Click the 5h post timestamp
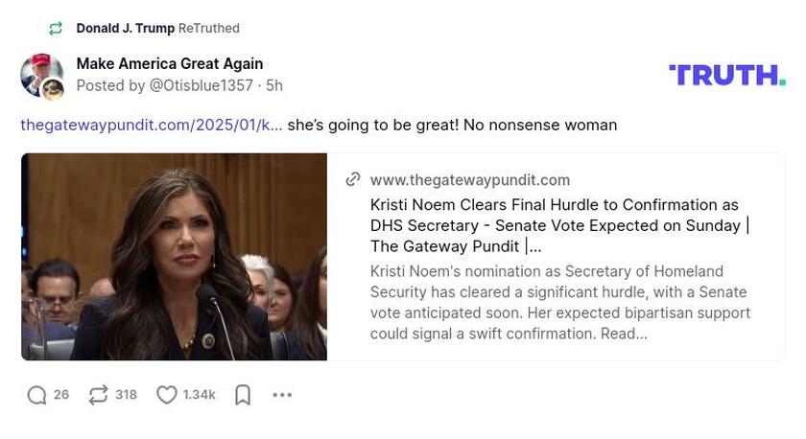Screen dimensions: 806x439 pos(274,86)
